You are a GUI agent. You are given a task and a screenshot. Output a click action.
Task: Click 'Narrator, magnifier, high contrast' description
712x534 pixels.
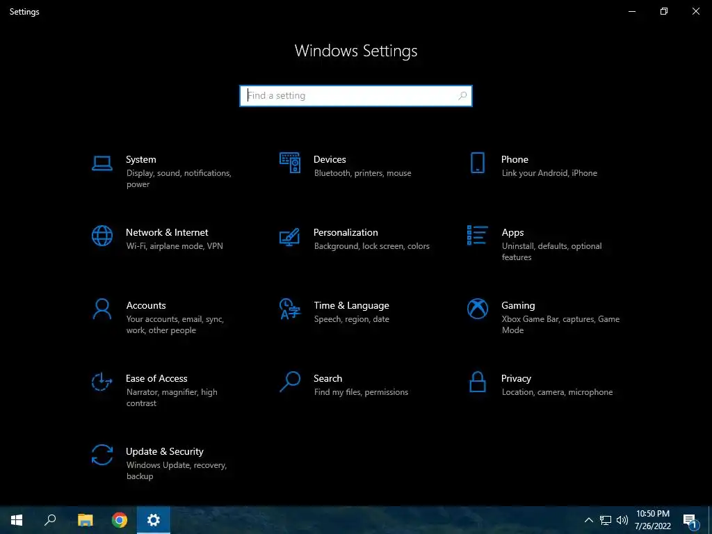[172, 398]
